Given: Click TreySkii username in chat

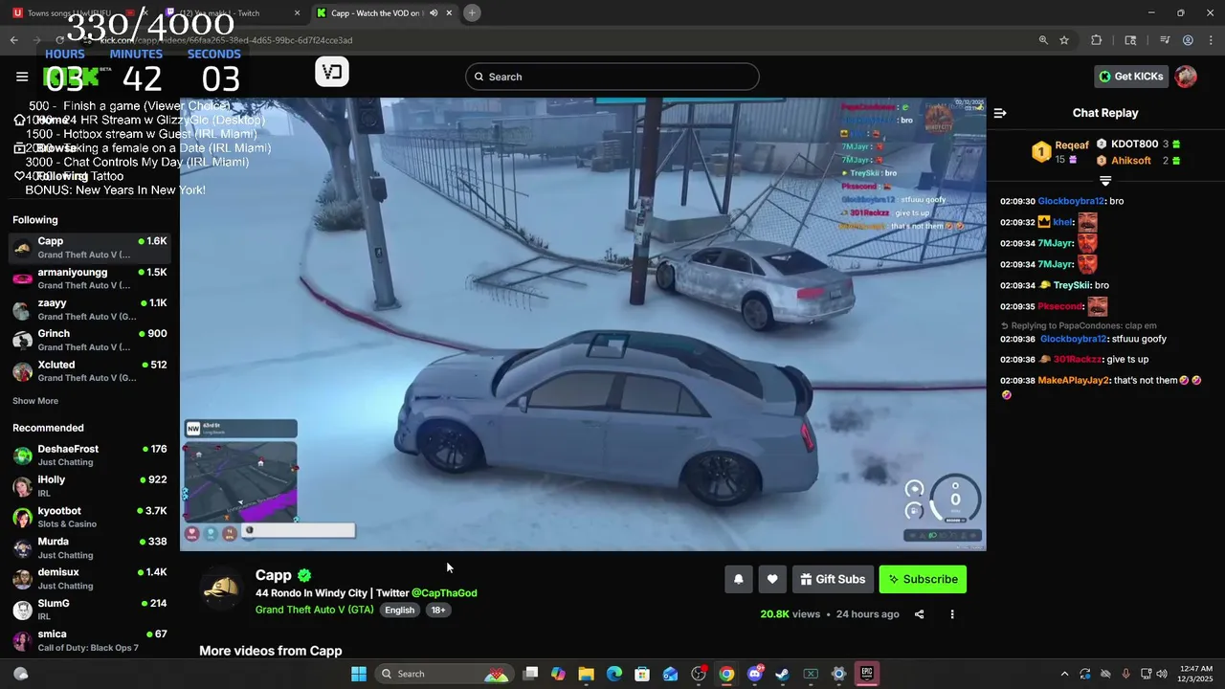Looking at the screenshot, I should click(x=1072, y=285).
